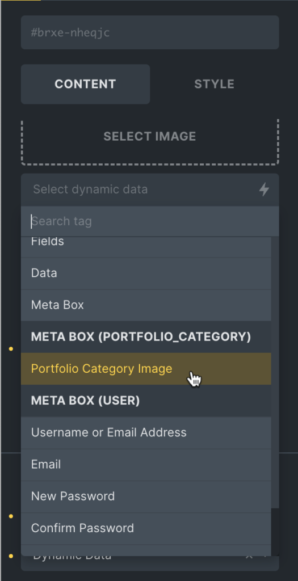Viewport: 298px width, 581px height.
Task: Select the Meta Box option
Action: pyautogui.click(x=146, y=305)
